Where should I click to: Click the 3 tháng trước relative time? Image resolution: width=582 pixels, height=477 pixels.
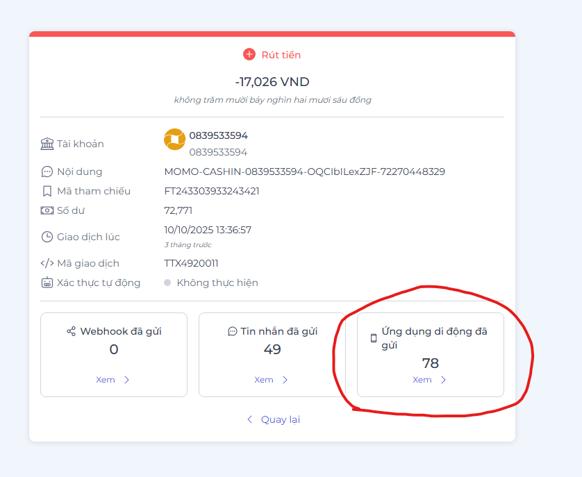click(188, 244)
